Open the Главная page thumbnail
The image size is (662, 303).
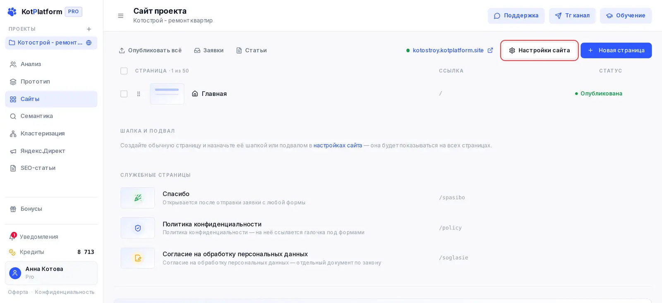(x=167, y=94)
